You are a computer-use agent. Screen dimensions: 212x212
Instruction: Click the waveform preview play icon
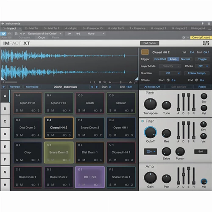point(90,82)
